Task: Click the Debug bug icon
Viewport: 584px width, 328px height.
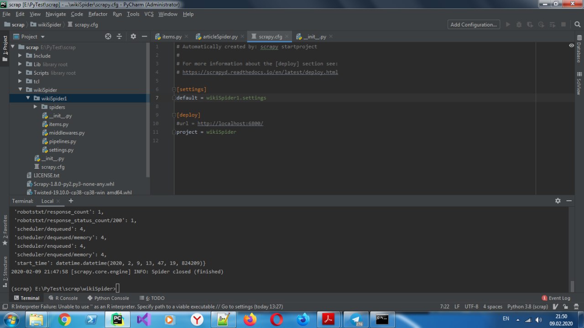Action: pyautogui.click(x=519, y=25)
